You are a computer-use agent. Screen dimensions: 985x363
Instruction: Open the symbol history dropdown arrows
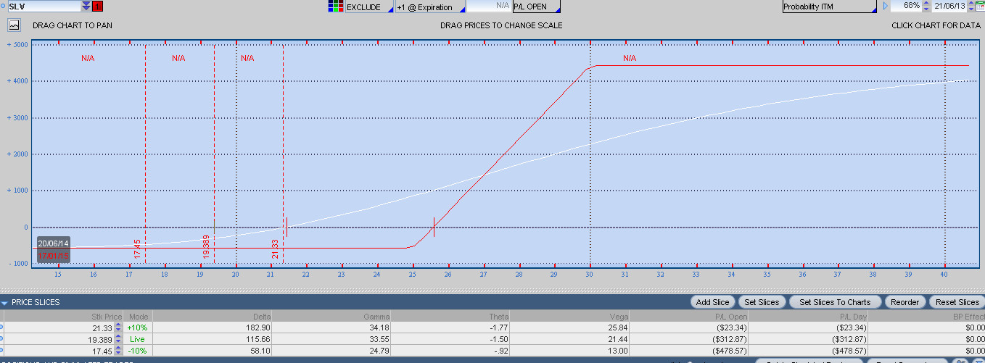click(x=86, y=7)
